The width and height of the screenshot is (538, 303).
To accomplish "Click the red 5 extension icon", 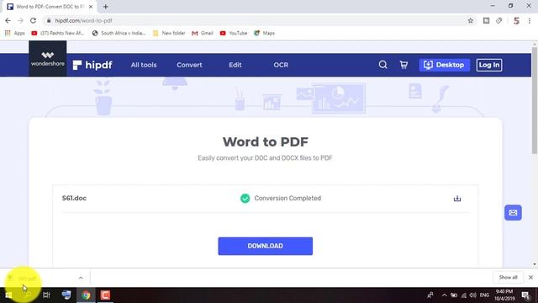I will pyautogui.click(x=516, y=20).
